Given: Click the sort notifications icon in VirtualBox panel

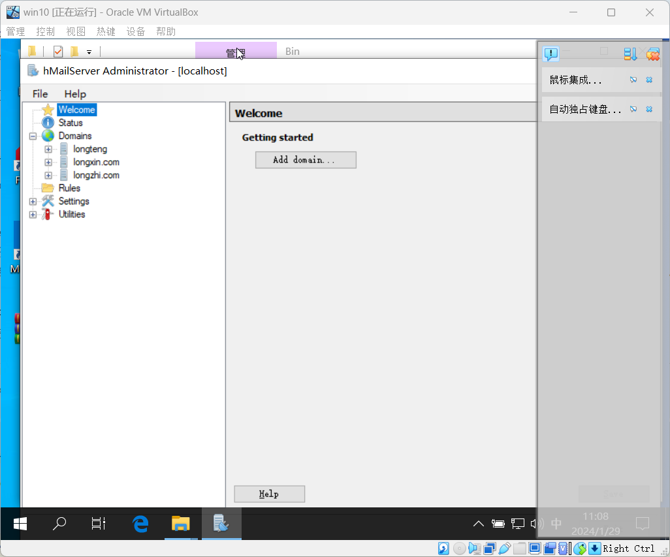Looking at the screenshot, I should click(630, 54).
